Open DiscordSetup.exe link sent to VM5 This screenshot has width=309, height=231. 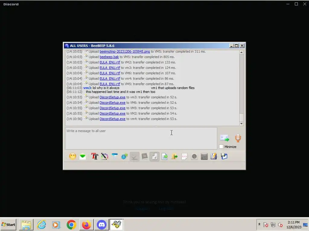(x=113, y=108)
